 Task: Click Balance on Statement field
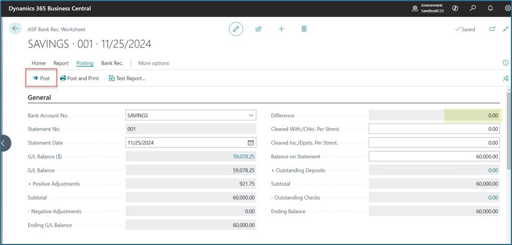click(x=434, y=156)
